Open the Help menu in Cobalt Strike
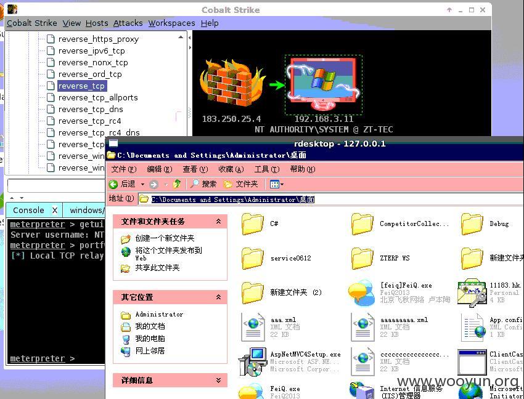 coord(210,23)
